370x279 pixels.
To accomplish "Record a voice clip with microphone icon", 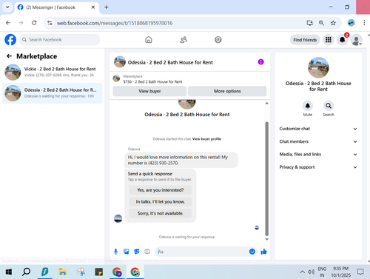I will (x=115, y=252).
